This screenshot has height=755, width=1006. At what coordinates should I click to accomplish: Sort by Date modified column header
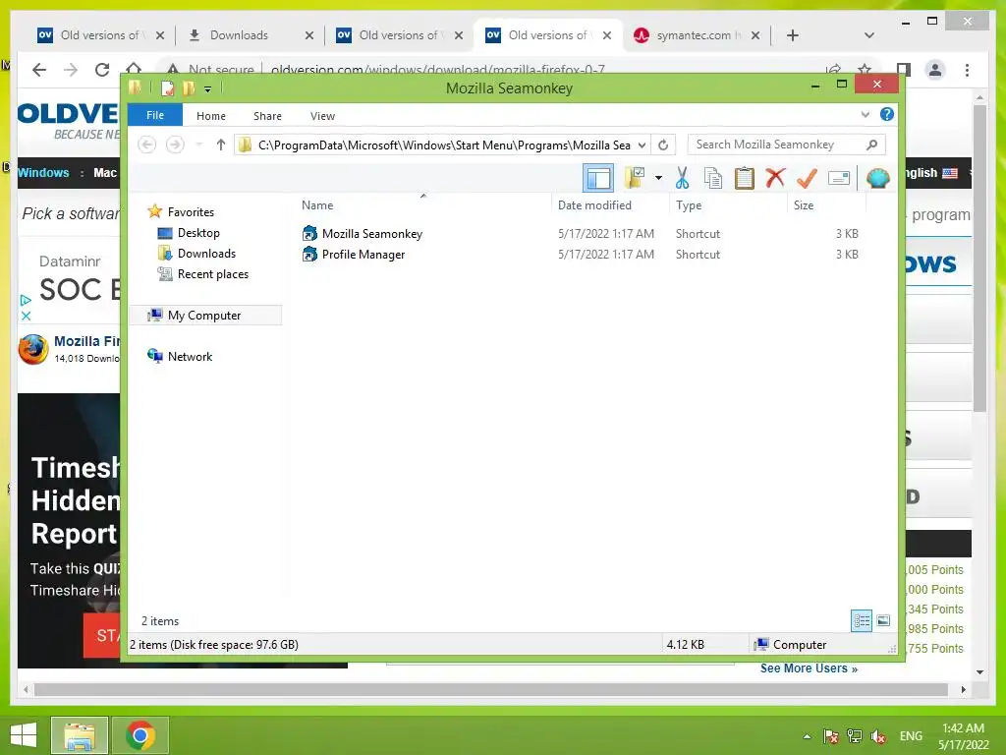(x=610, y=205)
